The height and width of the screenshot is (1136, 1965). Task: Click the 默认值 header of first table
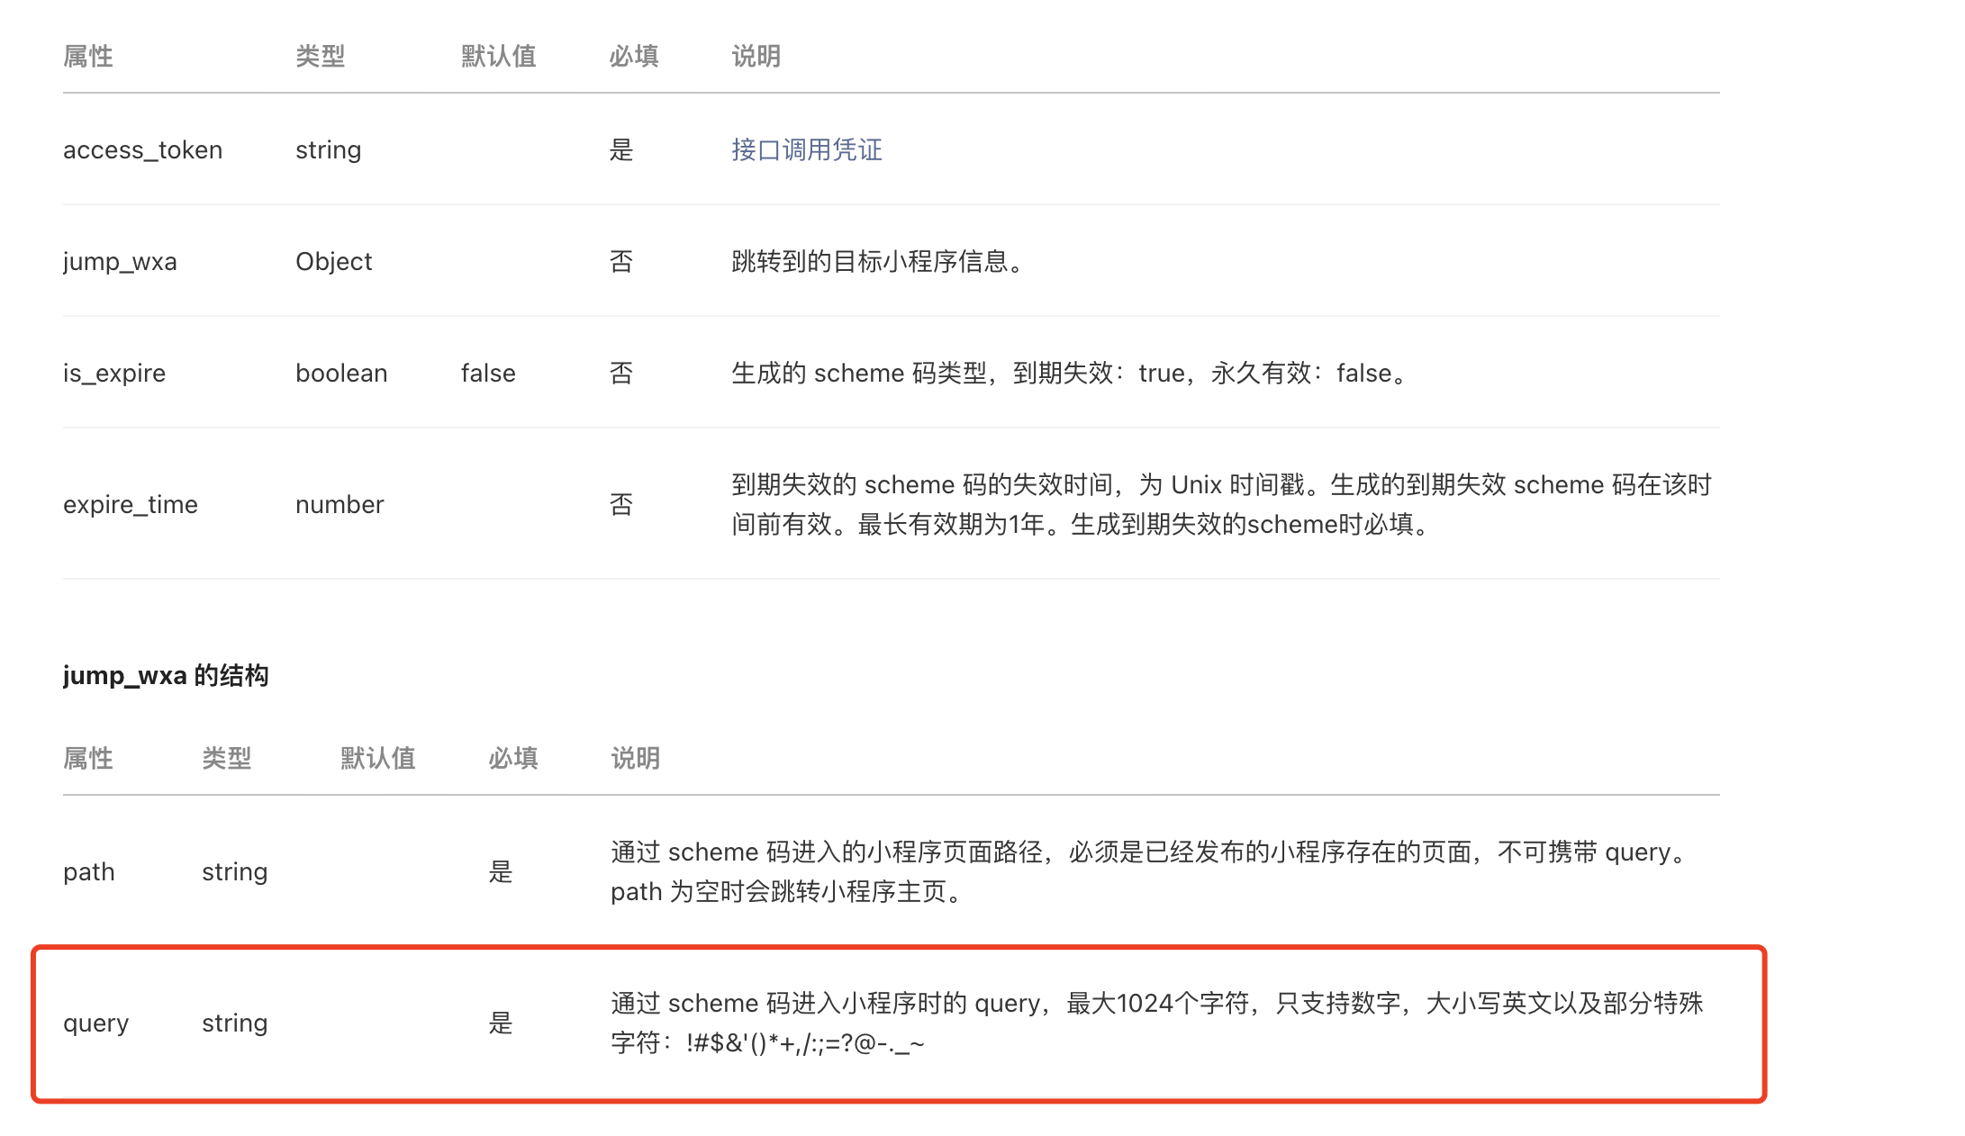point(499,56)
